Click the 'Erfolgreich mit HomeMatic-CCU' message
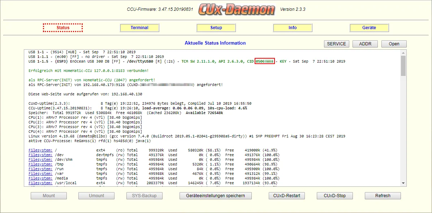The height and width of the screenshot is (213, 432). tap(88, 71)
